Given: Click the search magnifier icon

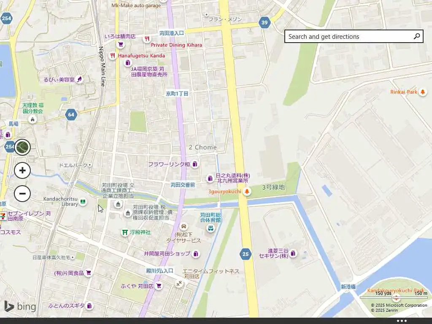Looking at the screenshot, I should [417, 36].
